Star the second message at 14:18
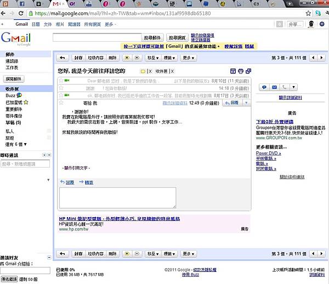The width and height of the screenshot is (329, 284). (61, 88)
